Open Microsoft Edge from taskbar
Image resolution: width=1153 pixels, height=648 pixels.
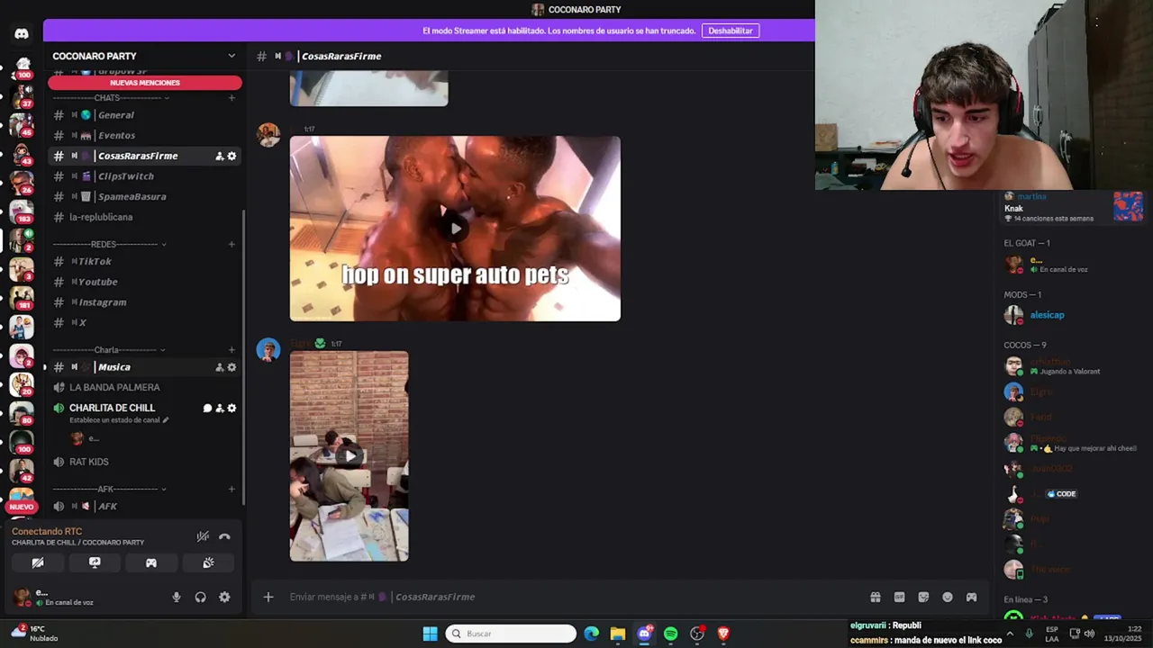pyautogui.click(x=591, y=634)
